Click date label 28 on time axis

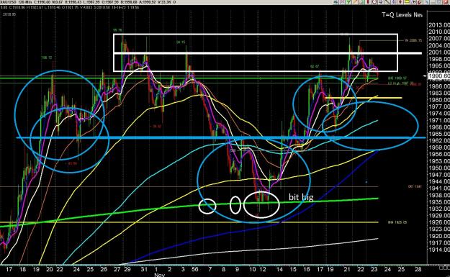pyautogui.click(x=418, y=269)
